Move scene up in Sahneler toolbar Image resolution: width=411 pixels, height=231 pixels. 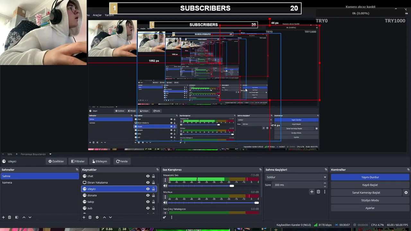pyautogui.click(x=24, y=217)
